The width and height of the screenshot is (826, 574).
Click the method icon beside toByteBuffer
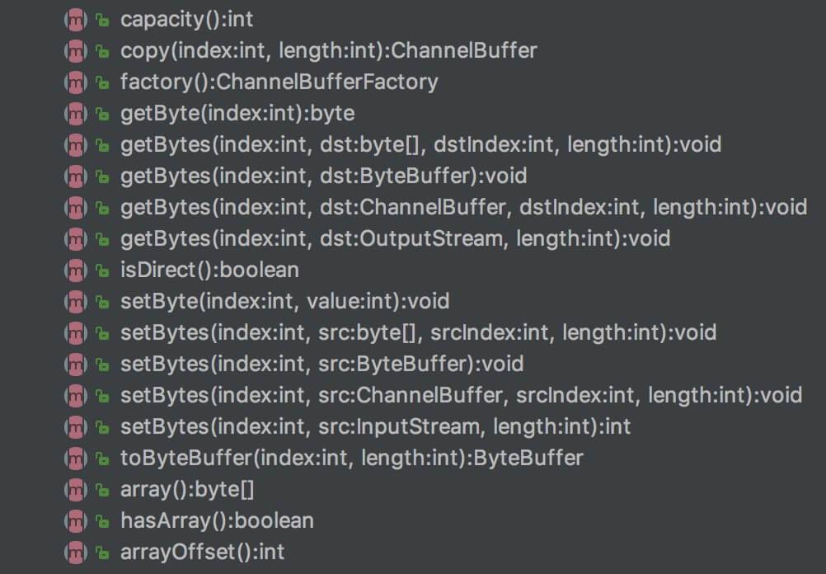(75, 458)
